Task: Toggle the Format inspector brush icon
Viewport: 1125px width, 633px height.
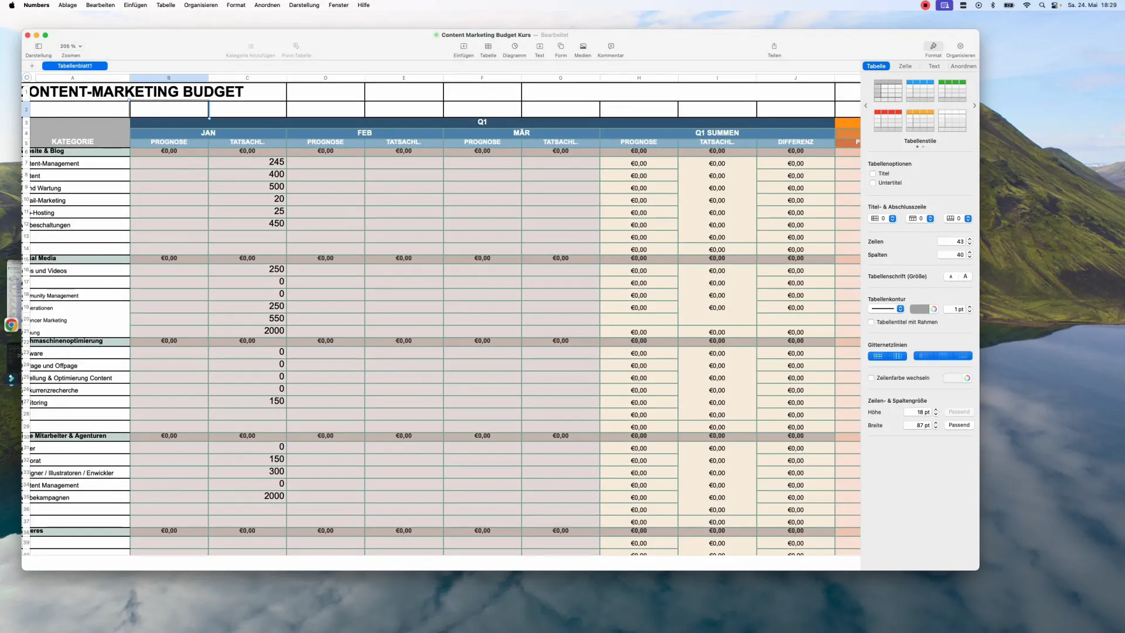Action: click(933, 46)
